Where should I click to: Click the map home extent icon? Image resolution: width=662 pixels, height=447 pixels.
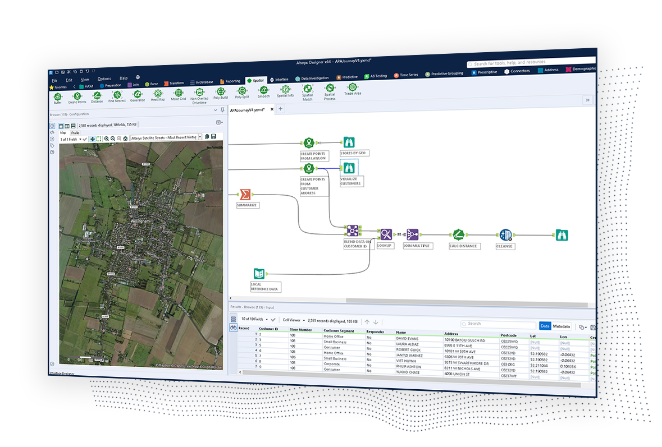pyautogui.click(x=125, y=138)
